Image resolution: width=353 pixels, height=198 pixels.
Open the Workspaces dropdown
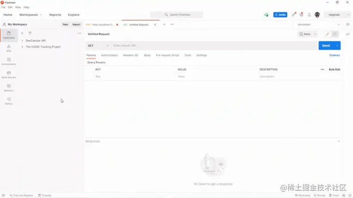pos(30,15)
